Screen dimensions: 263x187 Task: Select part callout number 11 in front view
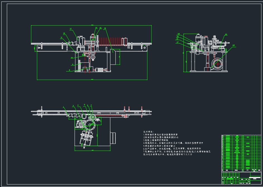pyautogui.click(x=61, y=38)
